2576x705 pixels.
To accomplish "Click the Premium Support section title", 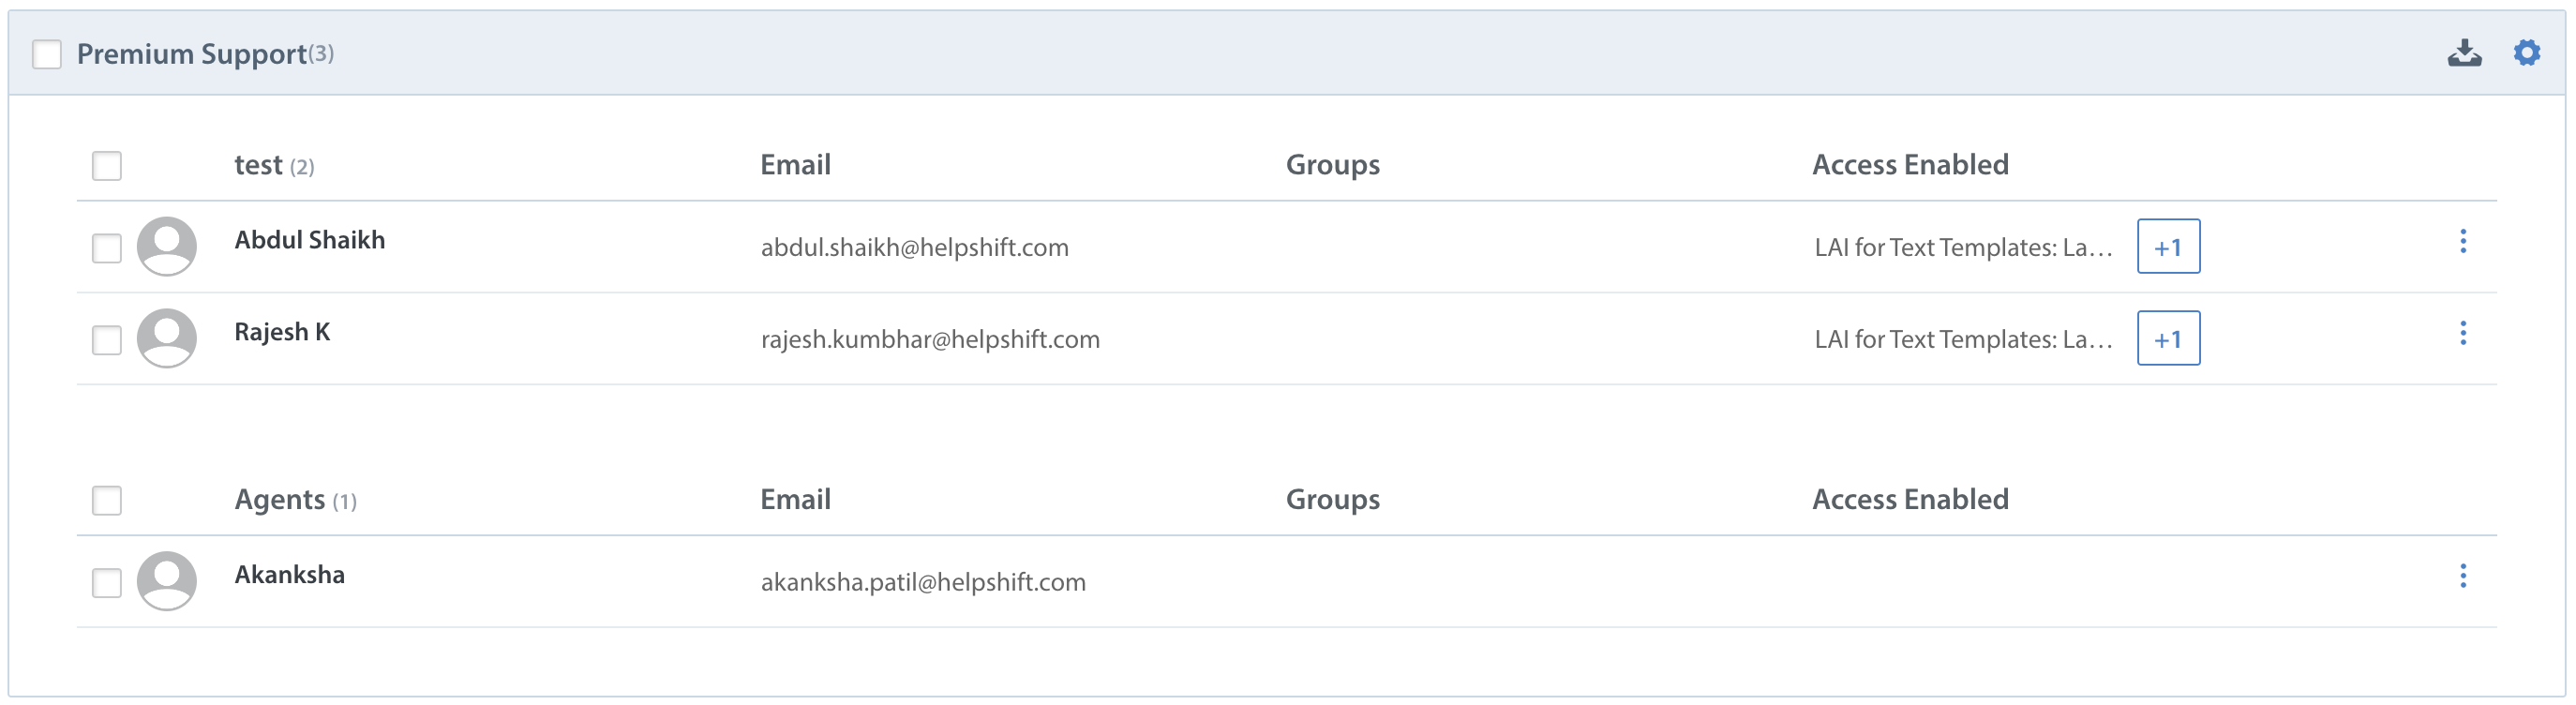I will pyautogui.click(x=192, y=54).
